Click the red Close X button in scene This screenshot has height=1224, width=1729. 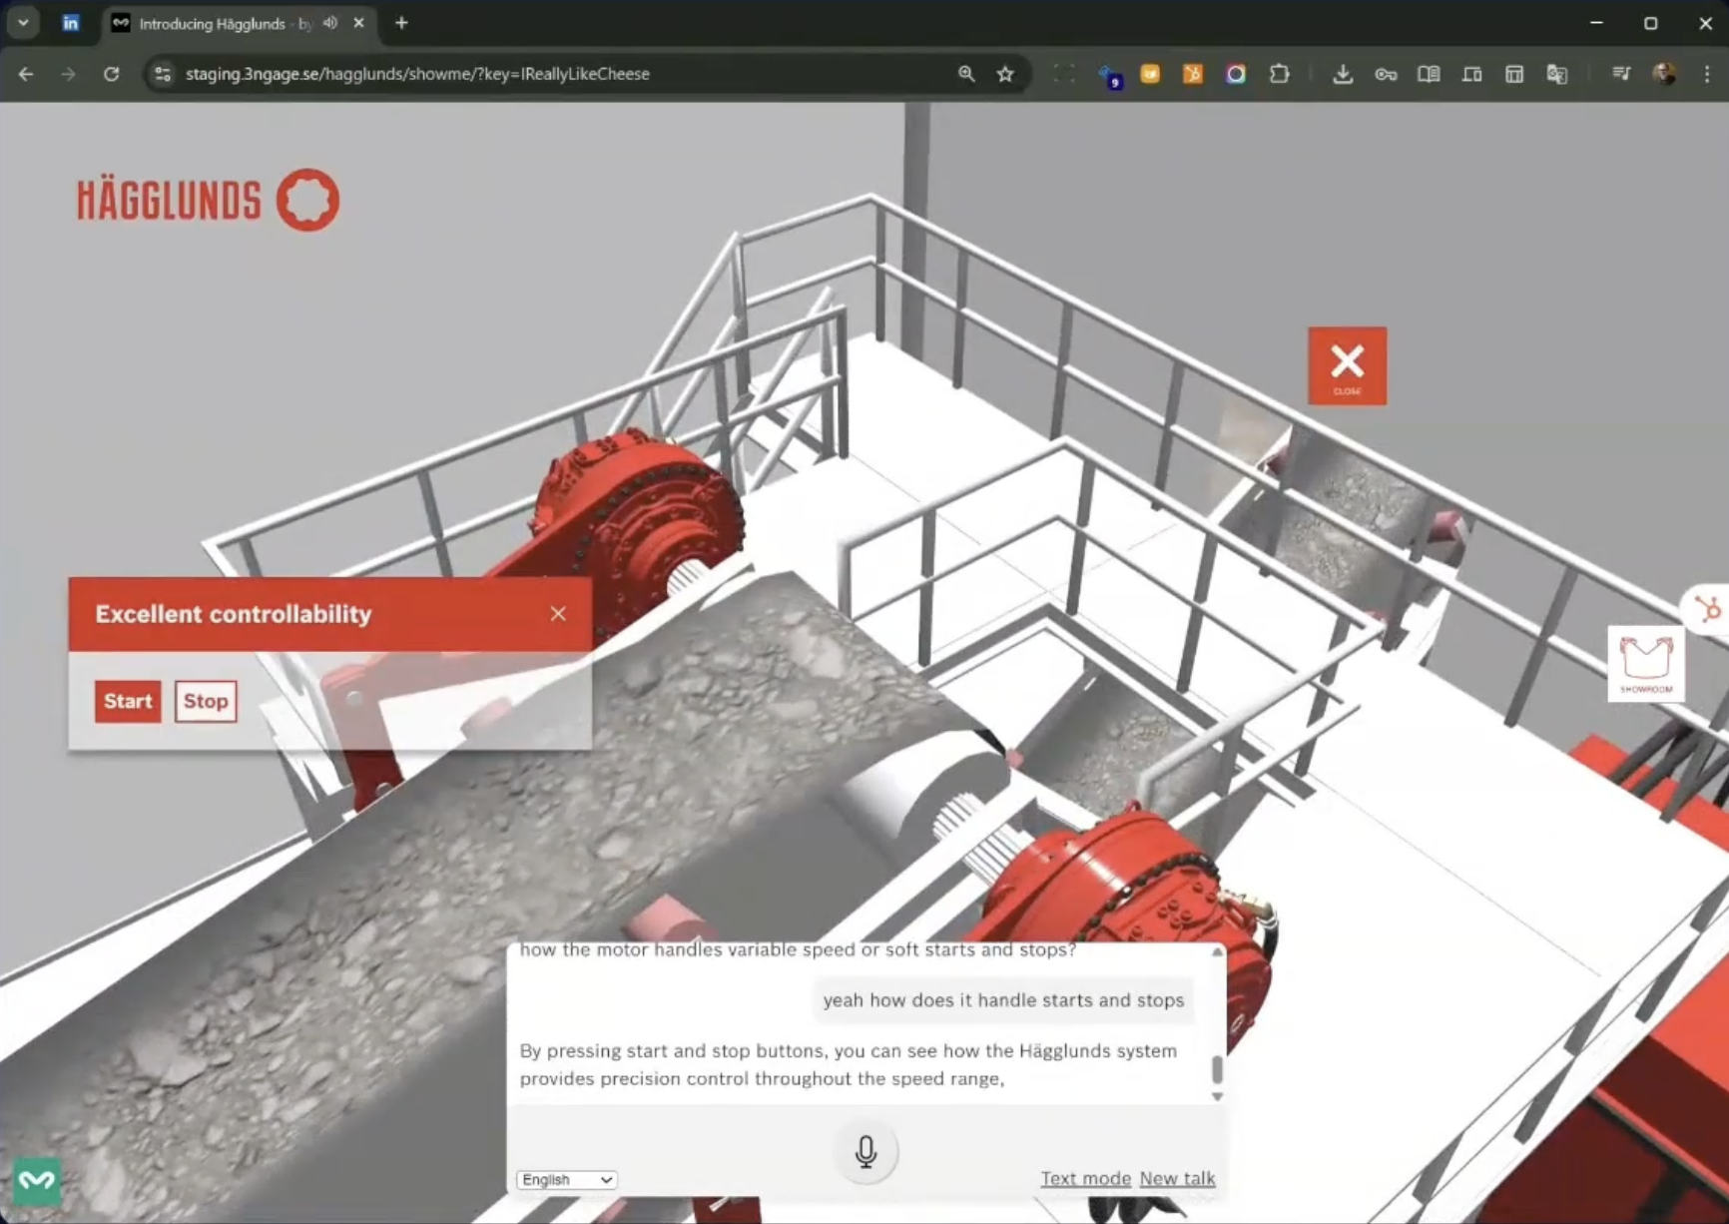(x=1347, y=366)
